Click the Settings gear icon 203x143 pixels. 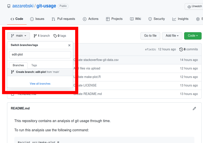(198, 19)
